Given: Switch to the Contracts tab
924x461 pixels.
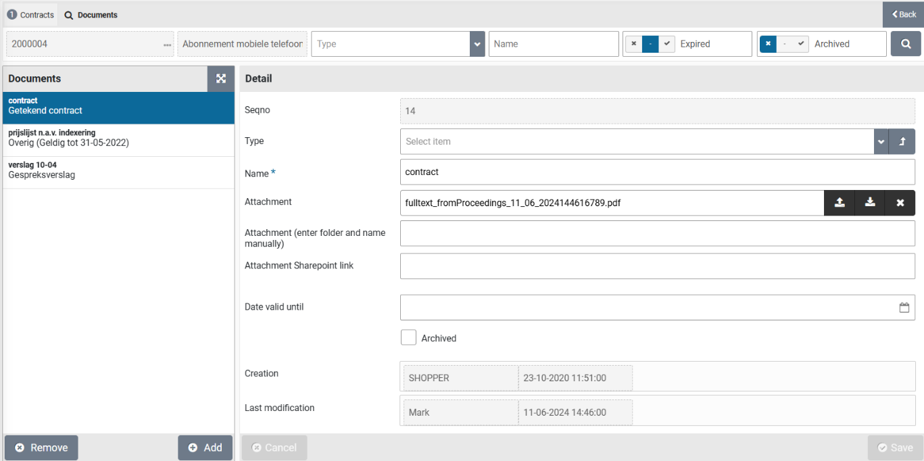Looking at the screenshot, I should (x=30, y=15).
